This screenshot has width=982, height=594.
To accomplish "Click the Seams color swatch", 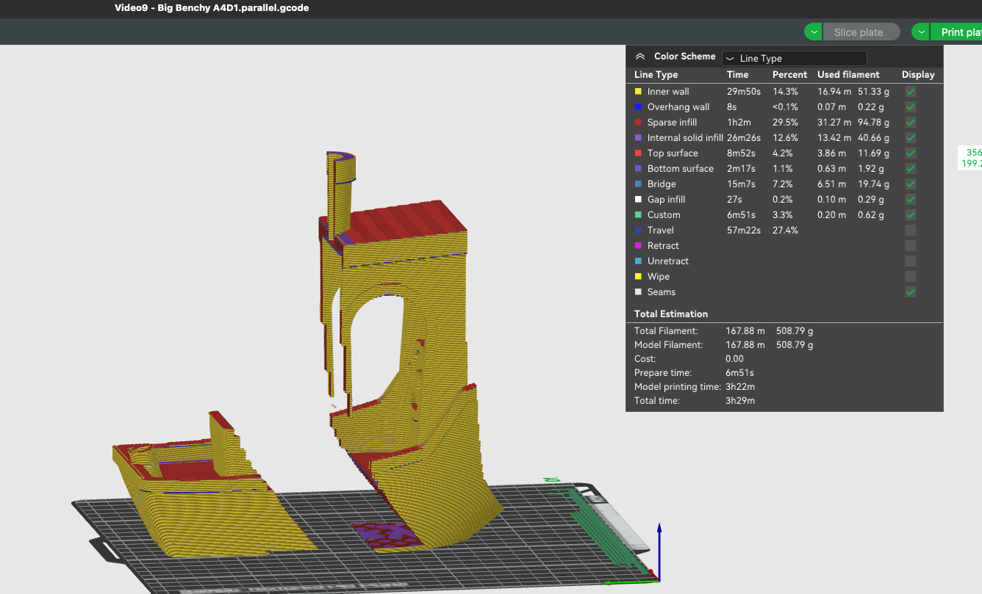I will (x=638, y=292).
